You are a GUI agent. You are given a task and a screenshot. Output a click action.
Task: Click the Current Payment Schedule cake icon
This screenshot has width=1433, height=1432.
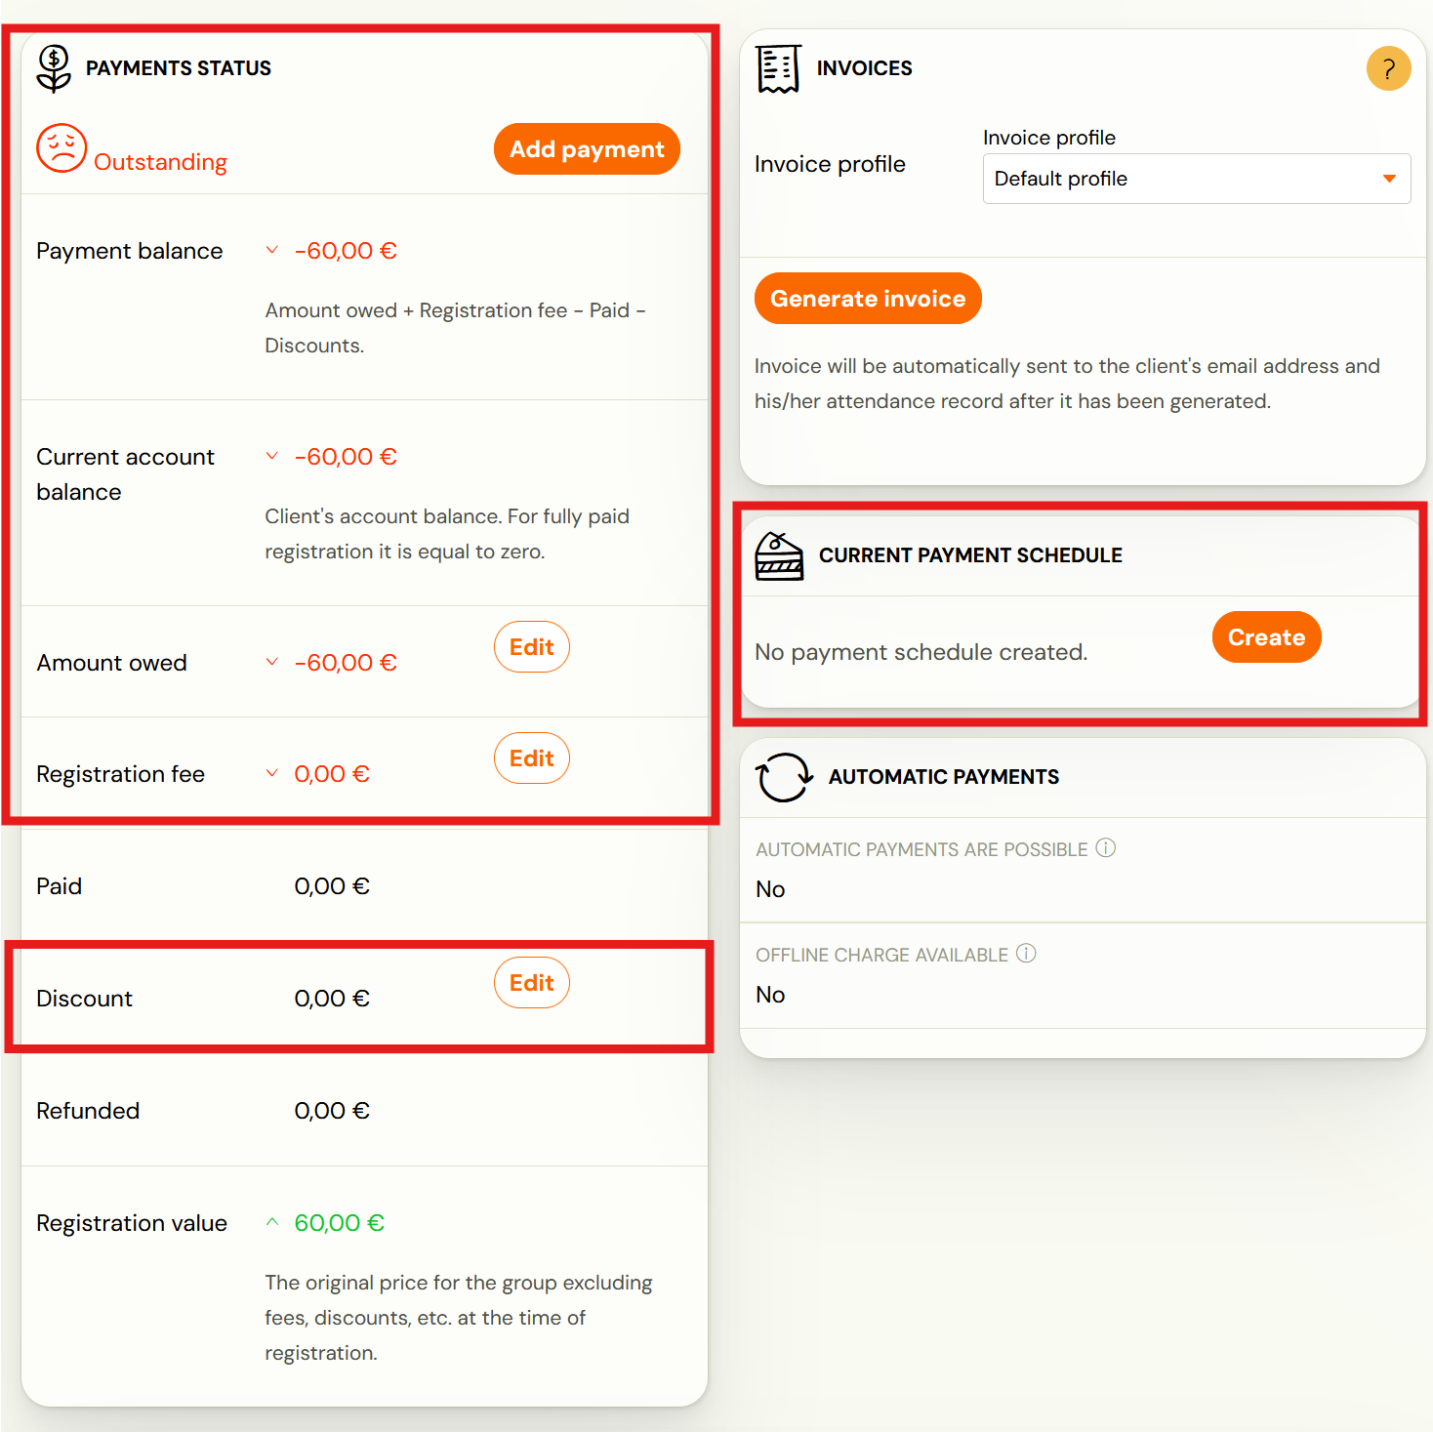(779, 556)
